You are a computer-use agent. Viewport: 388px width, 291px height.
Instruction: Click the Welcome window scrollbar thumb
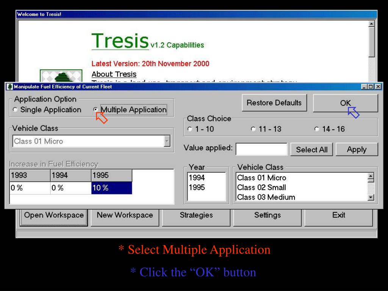click(371, 42)
